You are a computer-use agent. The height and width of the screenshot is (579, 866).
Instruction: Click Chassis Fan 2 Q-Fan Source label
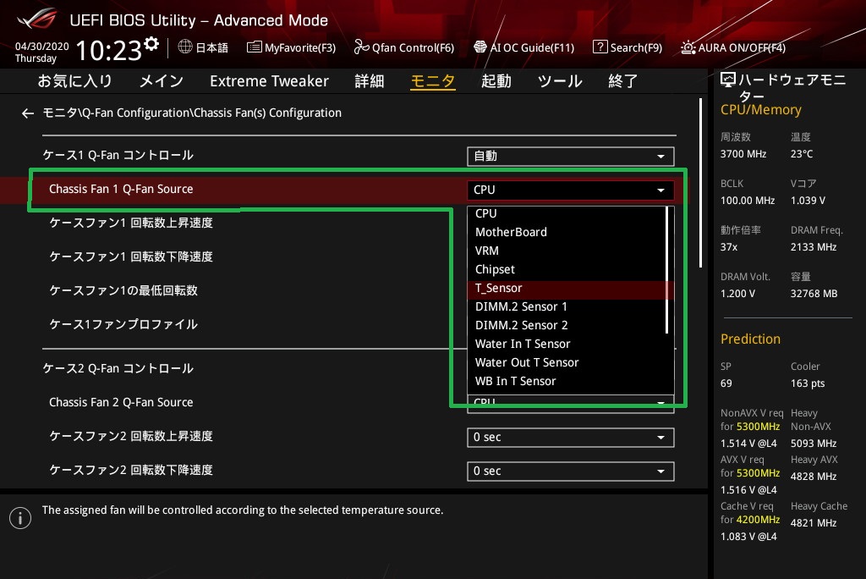121,403
